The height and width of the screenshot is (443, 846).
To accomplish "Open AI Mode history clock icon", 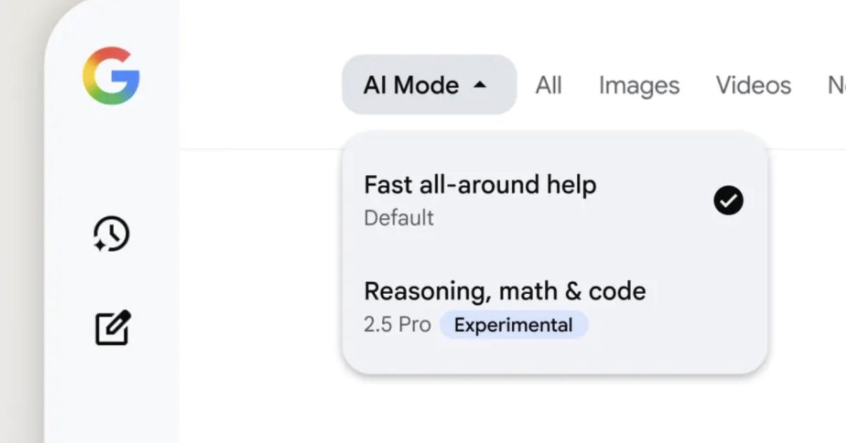I will 111,234.
